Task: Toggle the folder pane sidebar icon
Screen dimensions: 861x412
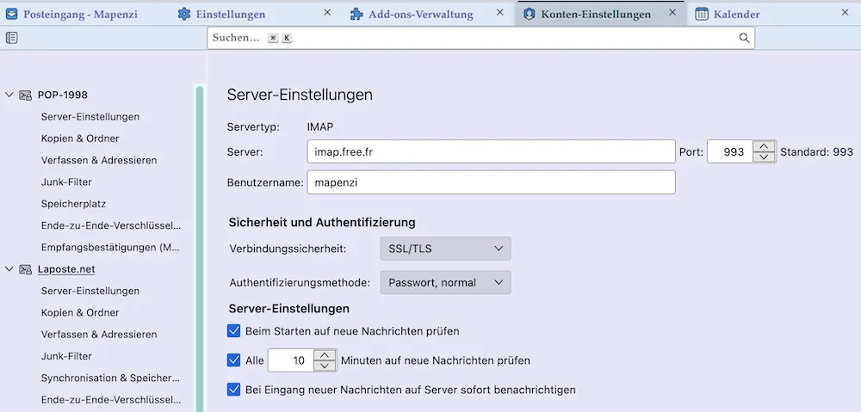Action: pos(11,38)
